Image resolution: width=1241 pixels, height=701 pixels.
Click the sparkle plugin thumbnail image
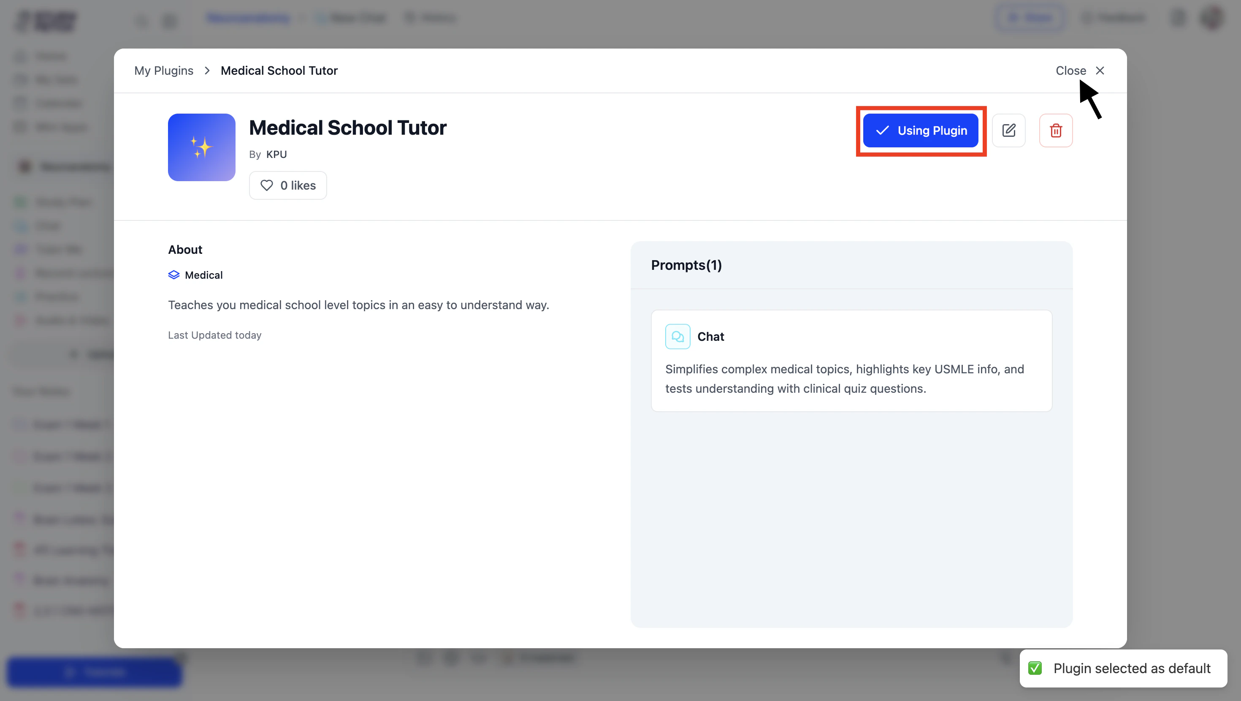pyautogui.click(x=201, y=147)
